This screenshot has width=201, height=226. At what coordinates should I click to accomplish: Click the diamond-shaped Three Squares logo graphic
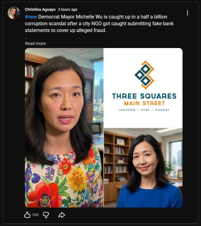pyautogui.click(x=145, y=75)
